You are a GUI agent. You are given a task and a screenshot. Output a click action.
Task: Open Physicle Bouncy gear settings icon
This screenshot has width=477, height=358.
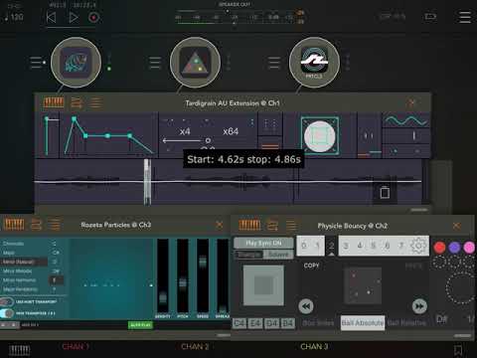point(418,246)
